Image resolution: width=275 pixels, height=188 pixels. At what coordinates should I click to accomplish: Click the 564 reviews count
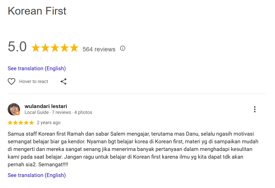pos(99,49)
